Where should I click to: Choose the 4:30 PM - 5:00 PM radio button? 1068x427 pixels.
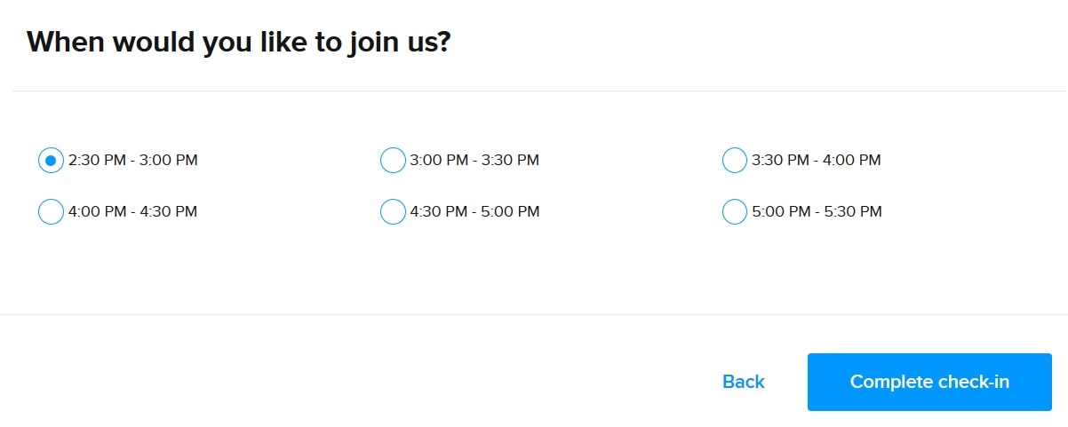(x=393, y=212)
